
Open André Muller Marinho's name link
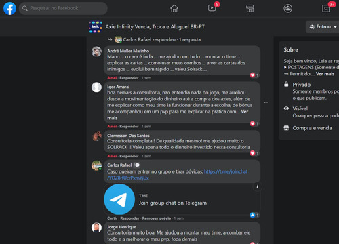click(x=128, y=51)
